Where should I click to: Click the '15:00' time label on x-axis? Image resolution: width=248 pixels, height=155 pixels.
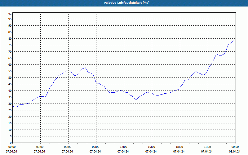(151, 147)
